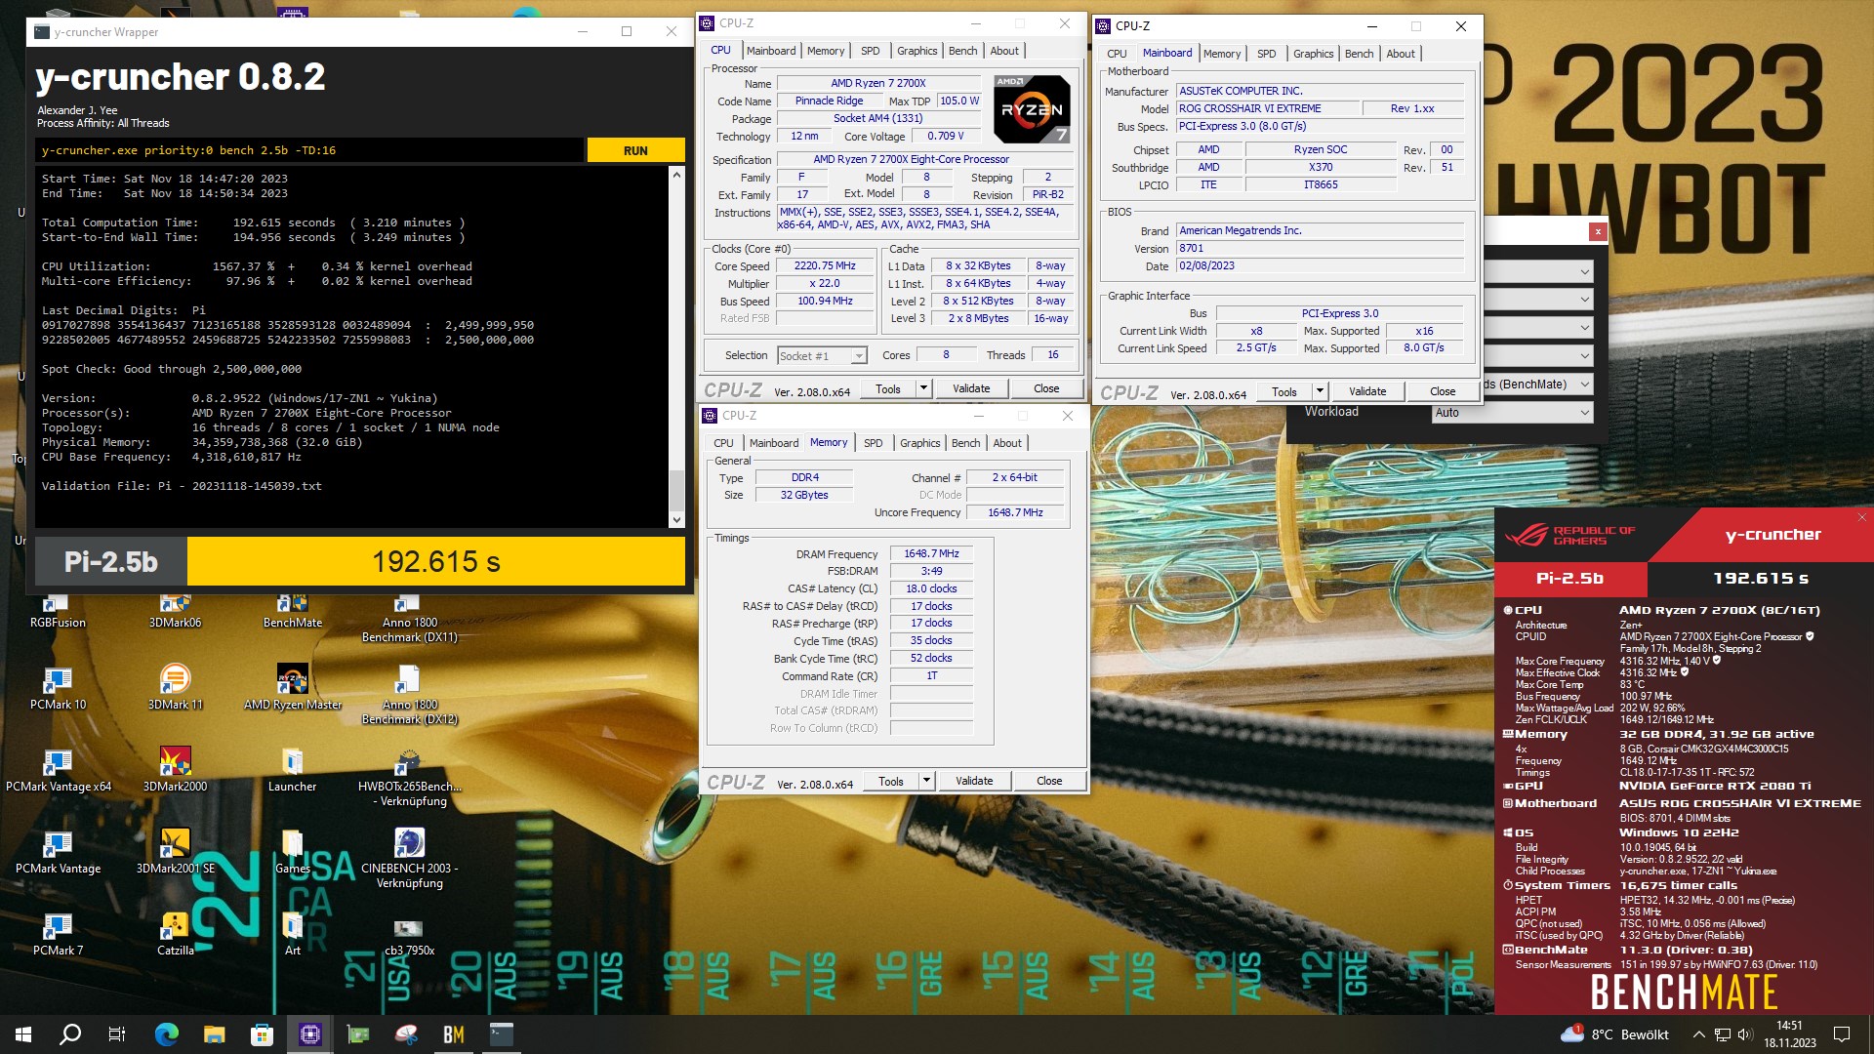Open the Launcher folder icon
Image resolution: width=1874 pixels, height=1054 pixels.
coord(292,770)
